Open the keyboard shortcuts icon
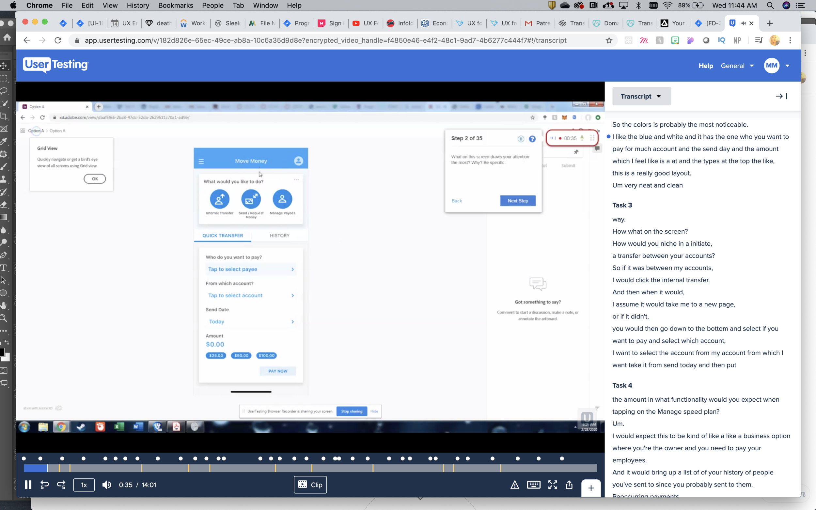This screenshot has width=816, height=510. coord(533,485)
